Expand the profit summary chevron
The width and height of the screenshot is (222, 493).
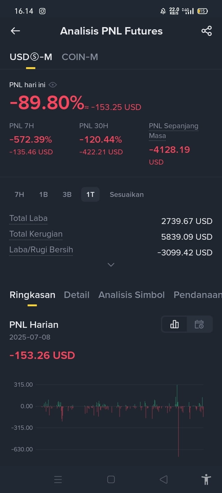coord(111,265)
